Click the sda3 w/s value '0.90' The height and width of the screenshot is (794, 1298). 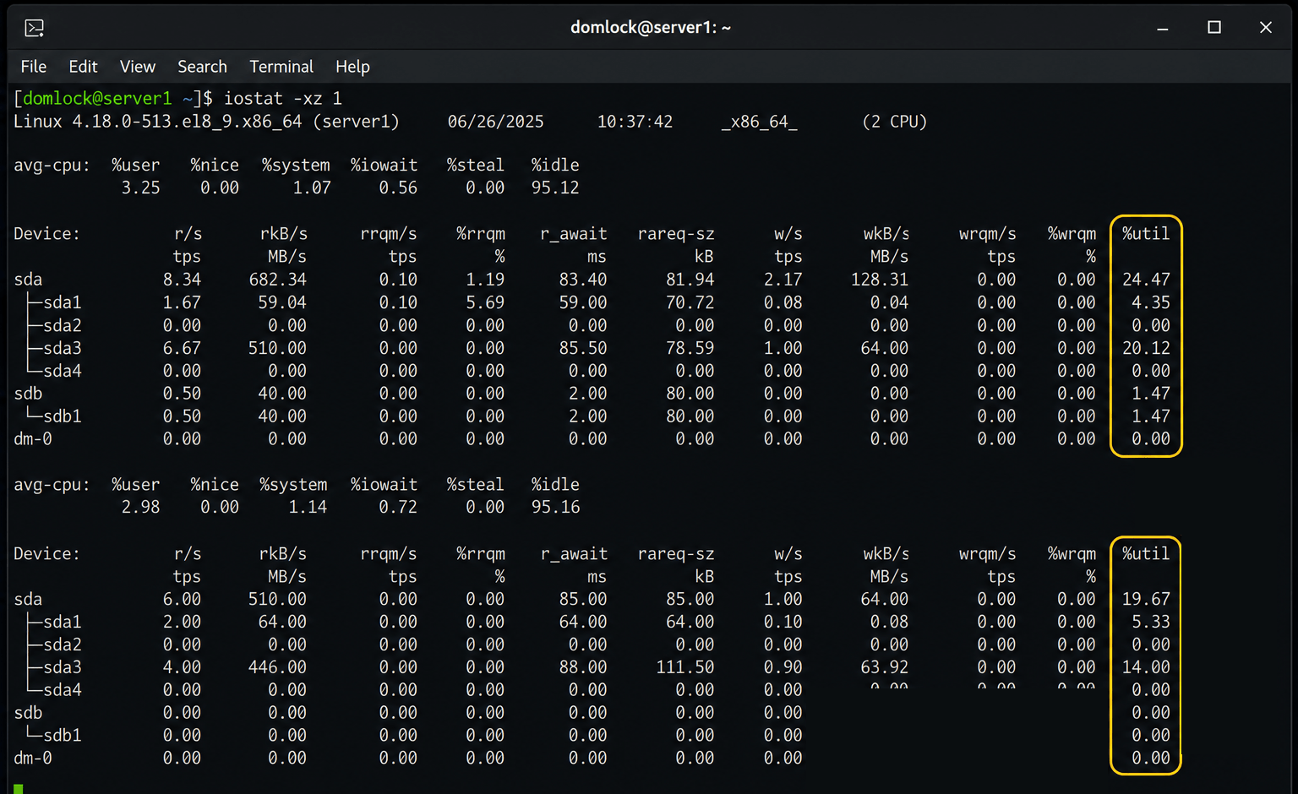pyautogui.click(x=783, y=667)
